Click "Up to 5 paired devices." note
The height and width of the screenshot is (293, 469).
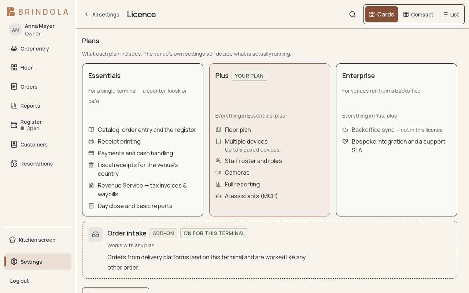[x=253, y=150]
